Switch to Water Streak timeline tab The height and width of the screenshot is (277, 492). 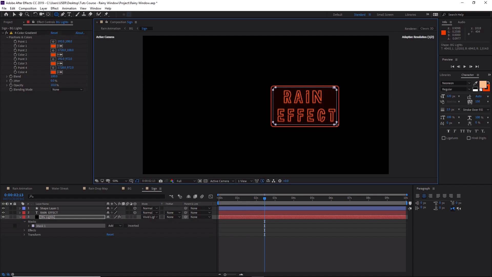[x=60, y=189]
